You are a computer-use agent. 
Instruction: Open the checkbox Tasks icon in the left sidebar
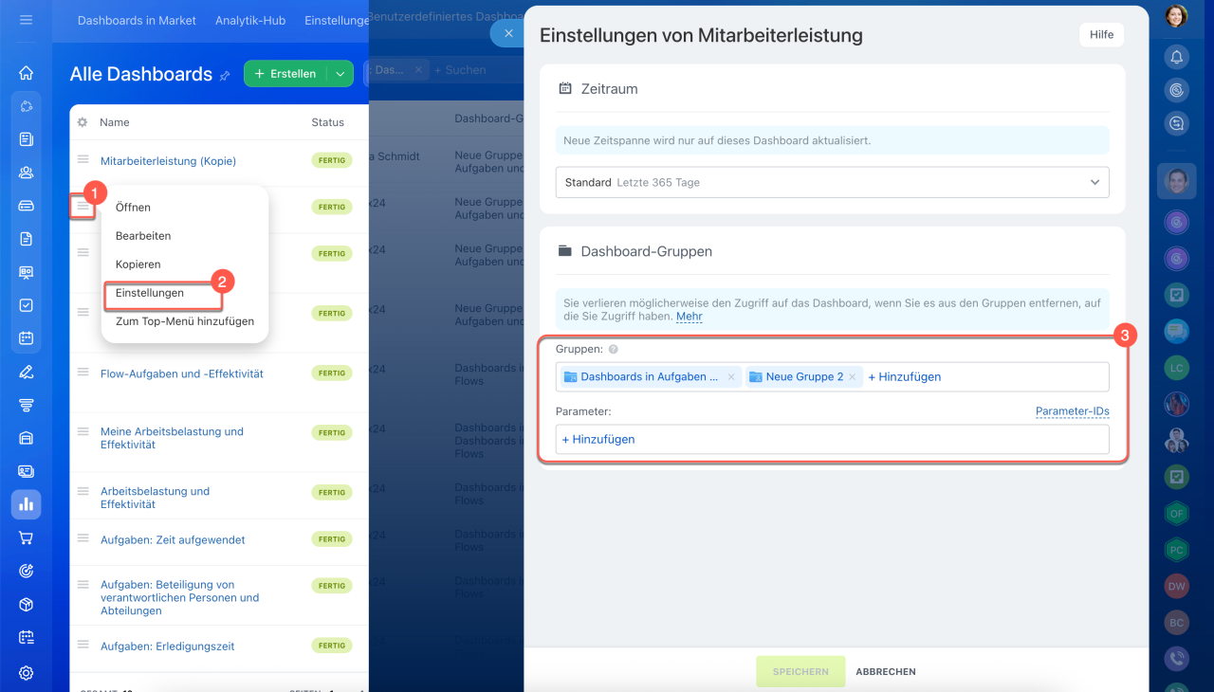pos(26,305)
